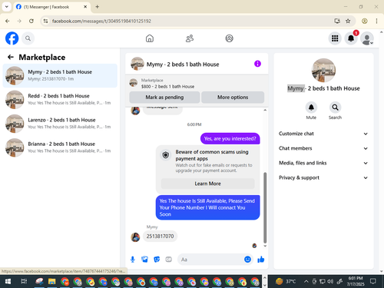Bookmark this page with the star
The height and width of the screenshot is (288, 384).
tap(348, 21)
